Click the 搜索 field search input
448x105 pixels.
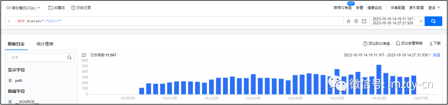[38, 57]
